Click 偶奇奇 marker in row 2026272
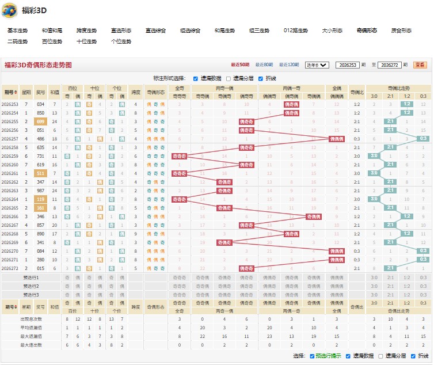The height and width of the screenshot is (365, 434). click(246, 268)
